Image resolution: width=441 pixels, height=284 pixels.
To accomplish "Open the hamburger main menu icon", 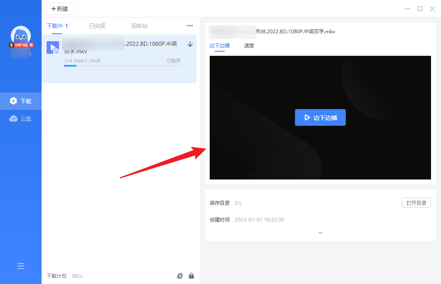I will click(x=21, y=267).
